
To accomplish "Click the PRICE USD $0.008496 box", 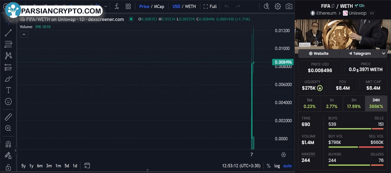I will 320,67.
